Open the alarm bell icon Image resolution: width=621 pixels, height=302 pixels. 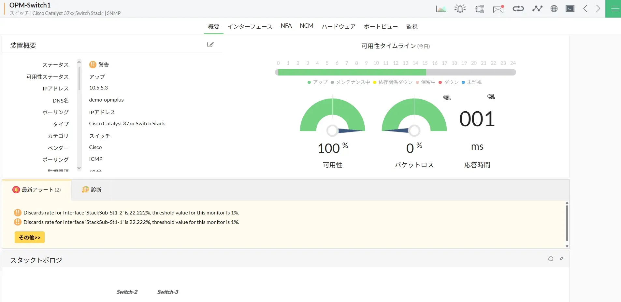(x=460, y=9)
